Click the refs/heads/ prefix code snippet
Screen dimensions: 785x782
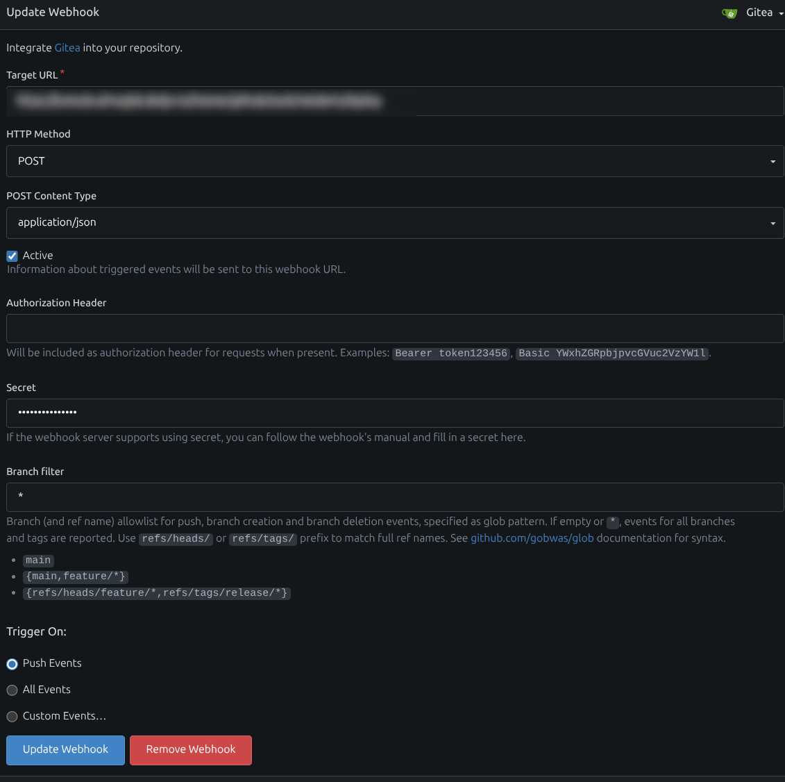pyautogui.click(x=176, y=539)
